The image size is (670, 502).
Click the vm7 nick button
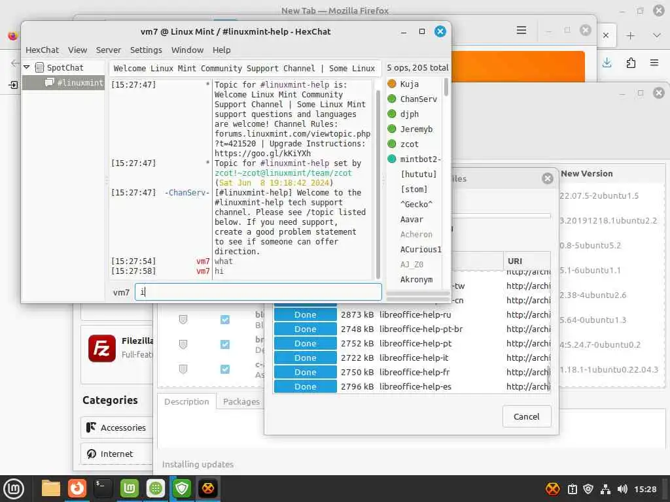(121, 292)
